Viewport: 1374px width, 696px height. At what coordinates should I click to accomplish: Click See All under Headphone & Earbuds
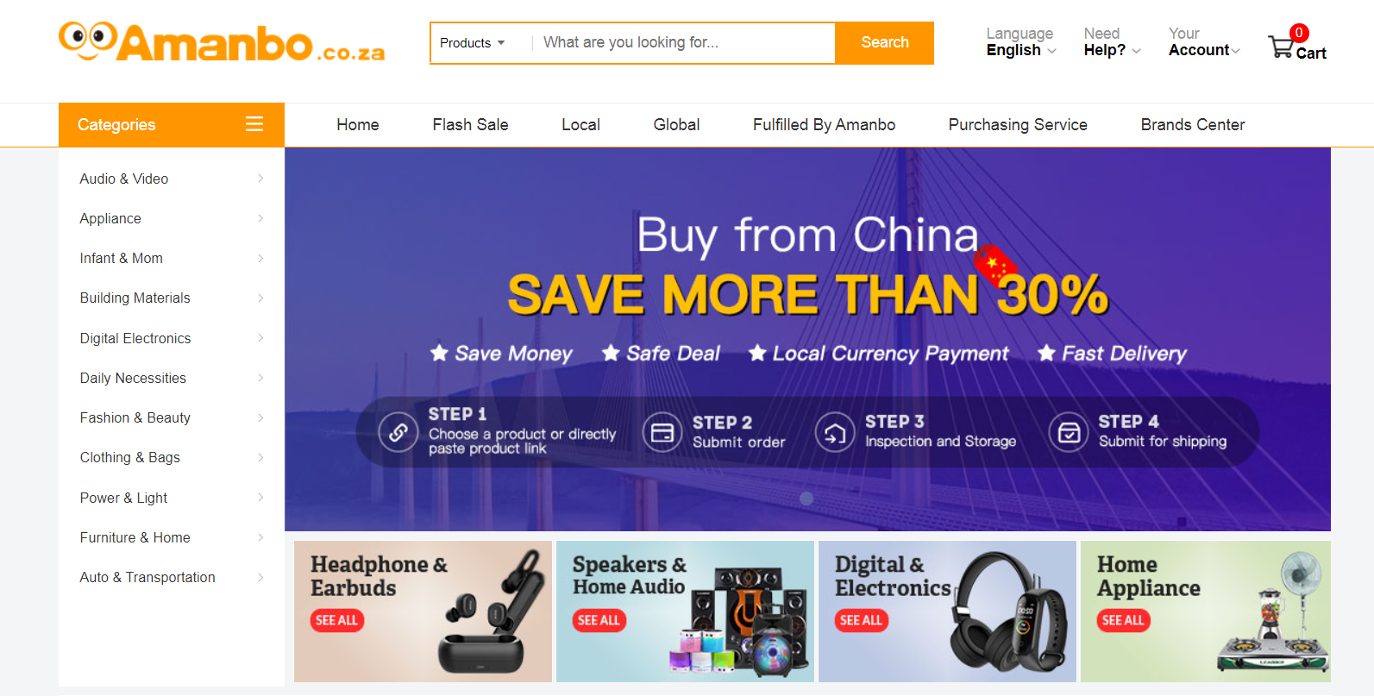[336, 620]
